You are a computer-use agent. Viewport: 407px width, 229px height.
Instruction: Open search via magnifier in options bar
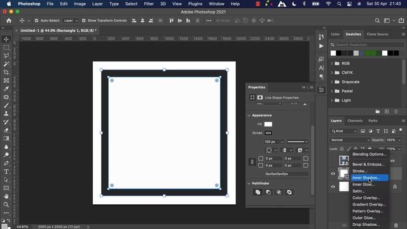coord(377,20)
